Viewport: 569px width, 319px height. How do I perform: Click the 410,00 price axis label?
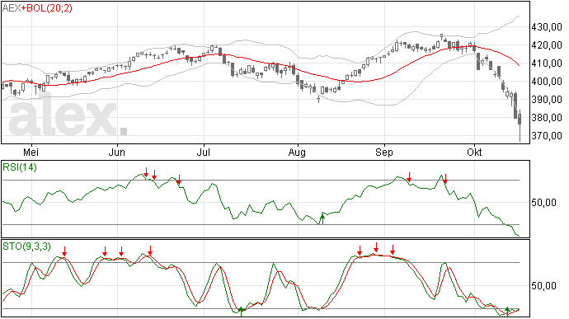tap(547, 63)
